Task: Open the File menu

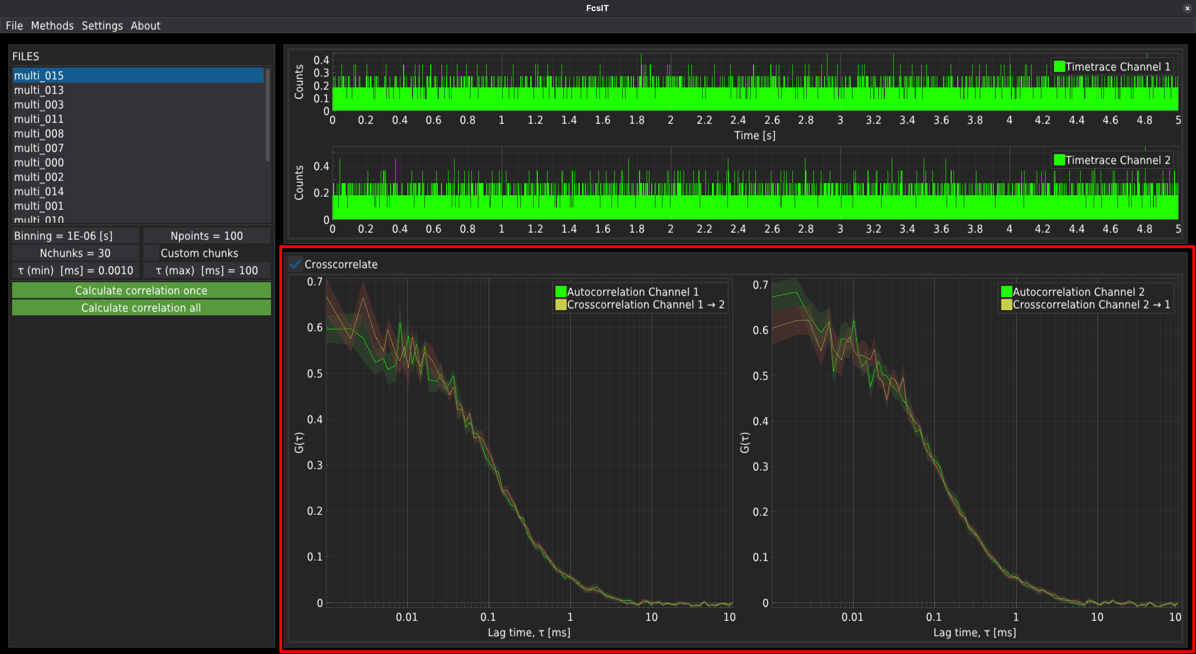Action: click(x=14, y=26)
